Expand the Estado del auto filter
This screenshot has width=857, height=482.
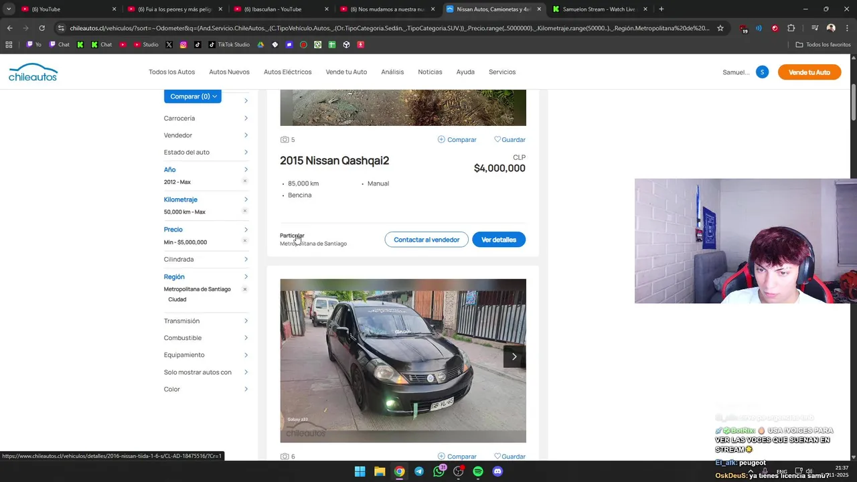click(x=206, y=152)
